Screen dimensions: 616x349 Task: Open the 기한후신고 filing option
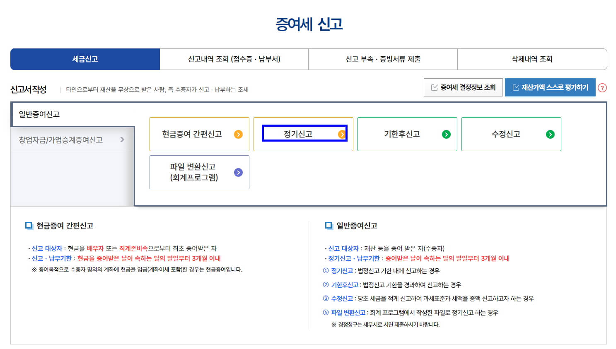pyautogui.click(x=407, y=134)
